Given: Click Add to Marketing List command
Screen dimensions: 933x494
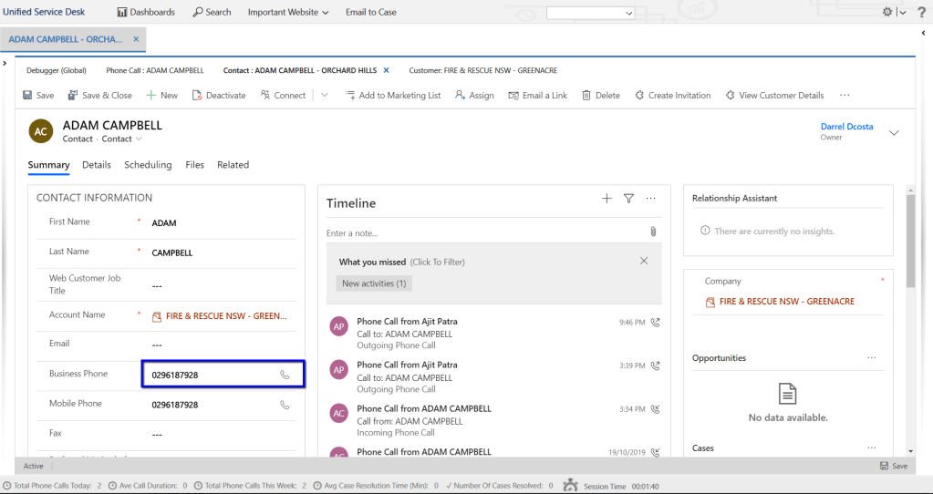Looking at the screenshot, I should [392, 95].
